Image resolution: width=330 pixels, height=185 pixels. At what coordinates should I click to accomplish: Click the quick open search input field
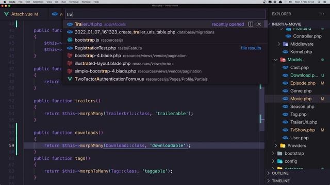click(x=165, y=14)
